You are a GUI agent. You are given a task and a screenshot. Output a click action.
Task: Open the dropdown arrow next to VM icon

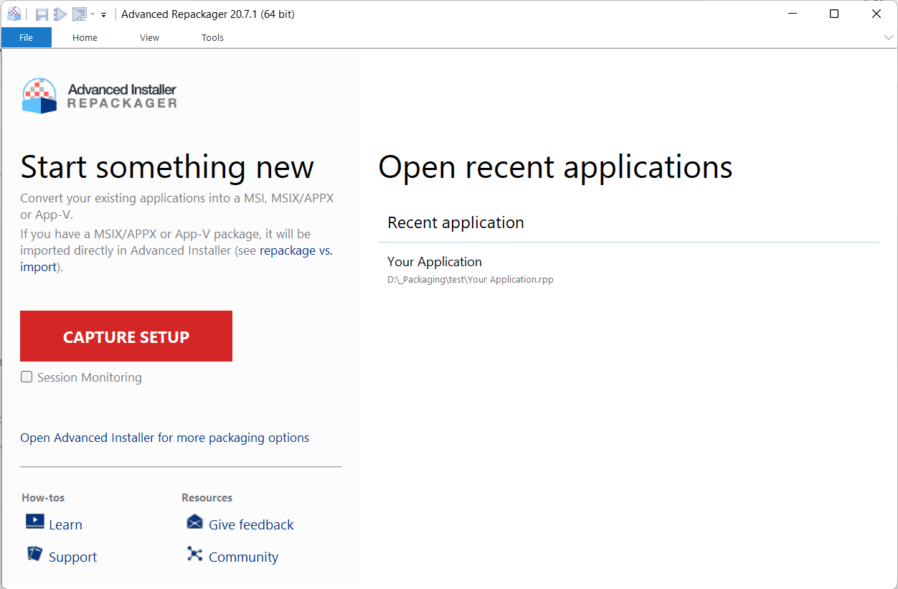[x=93, y=14]
